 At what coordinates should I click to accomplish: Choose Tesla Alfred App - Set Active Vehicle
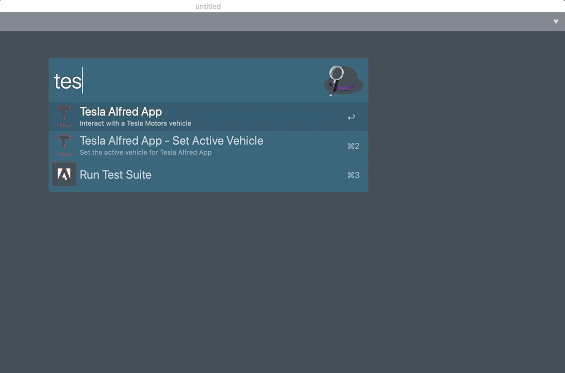tap(171, 141)
